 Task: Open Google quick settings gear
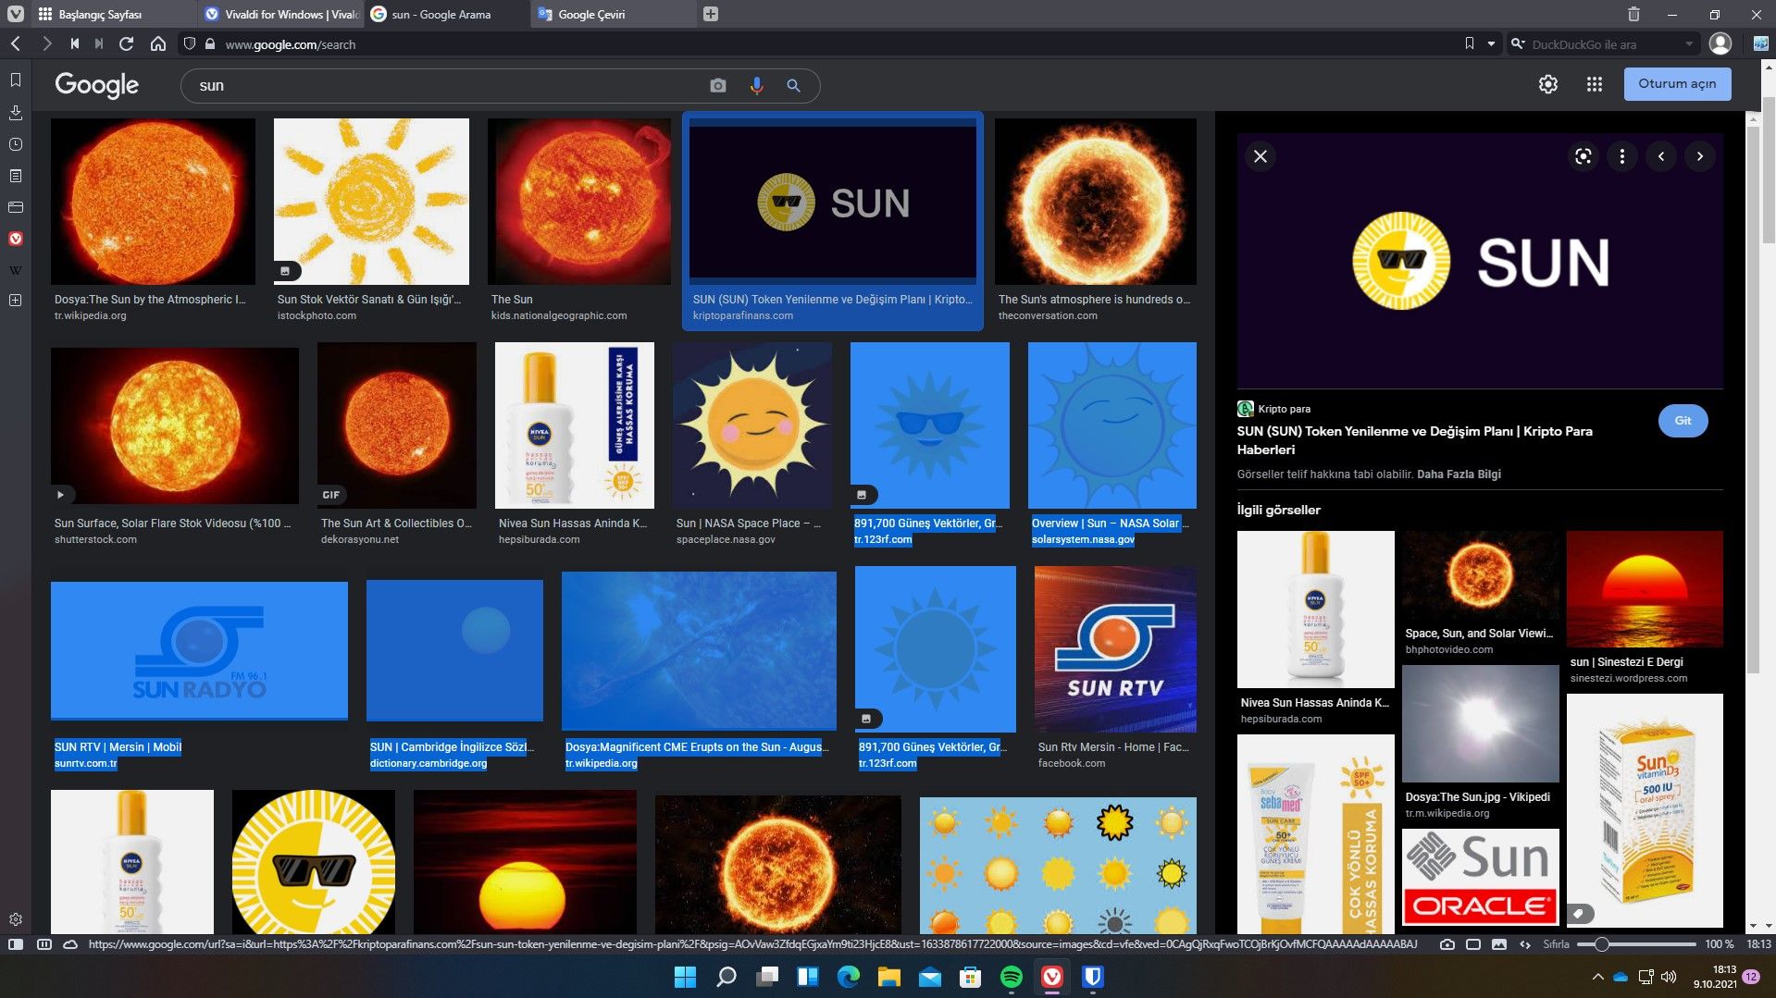(x=1547, y=84)
